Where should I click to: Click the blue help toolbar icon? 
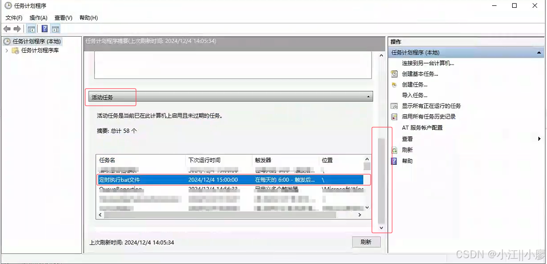tap(45, 28)
